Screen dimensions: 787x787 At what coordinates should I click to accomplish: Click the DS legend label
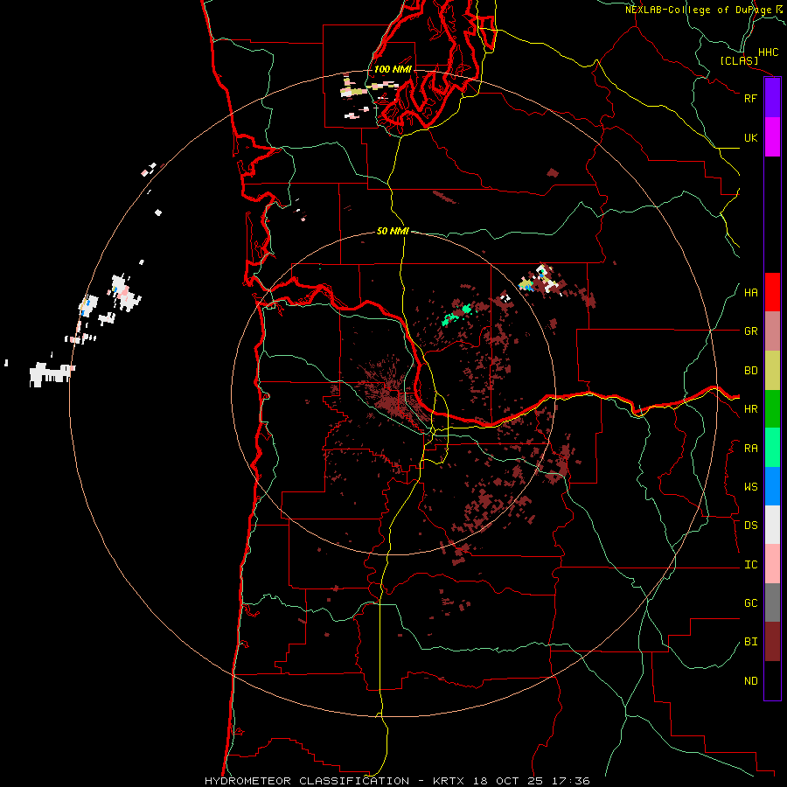click(x=750, y=526)
